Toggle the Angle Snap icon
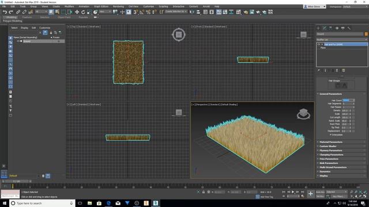Screen dimensions: 369x207 point(142,12)
